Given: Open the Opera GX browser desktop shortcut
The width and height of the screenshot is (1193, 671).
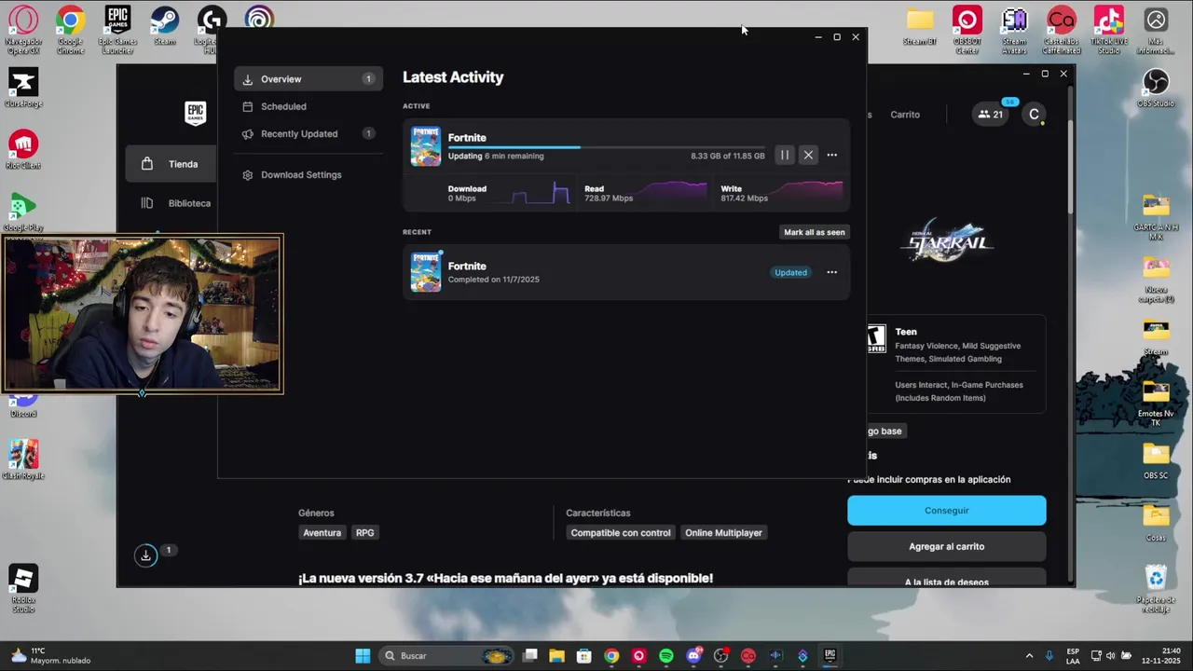Looking at the screenshot, I should (x=23, y=30).
